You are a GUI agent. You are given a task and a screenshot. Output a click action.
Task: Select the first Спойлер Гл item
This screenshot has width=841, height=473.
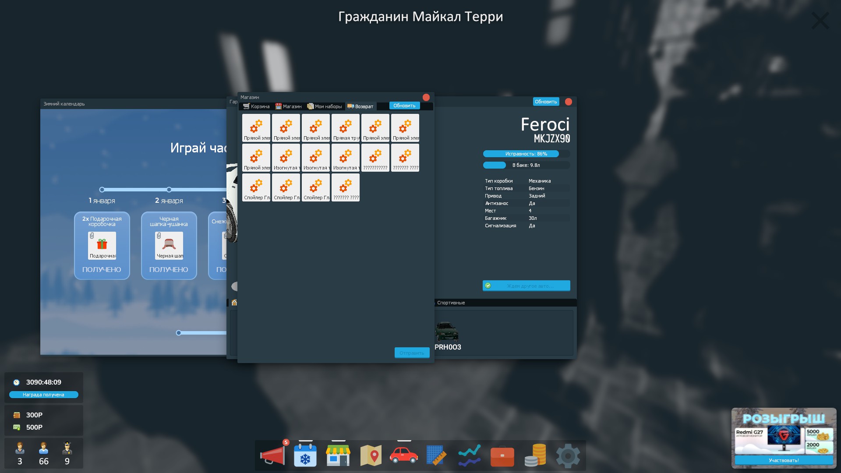[x=256, y=187]
